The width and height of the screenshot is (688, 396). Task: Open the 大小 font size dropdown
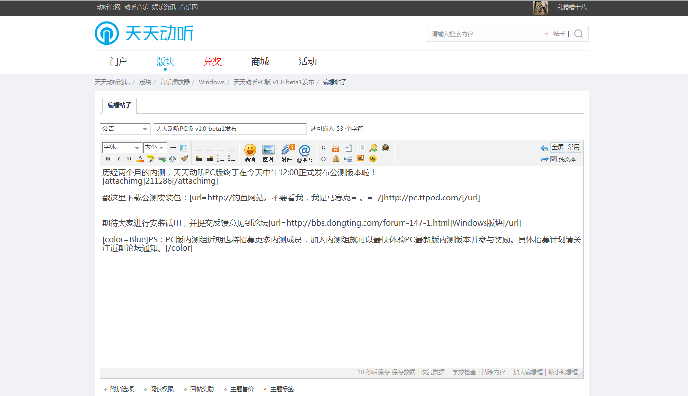[x=155, y=147]
